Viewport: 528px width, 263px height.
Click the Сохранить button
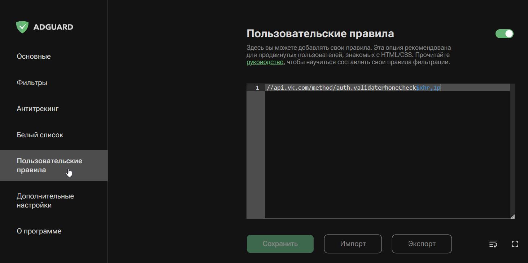coord(280,244)
